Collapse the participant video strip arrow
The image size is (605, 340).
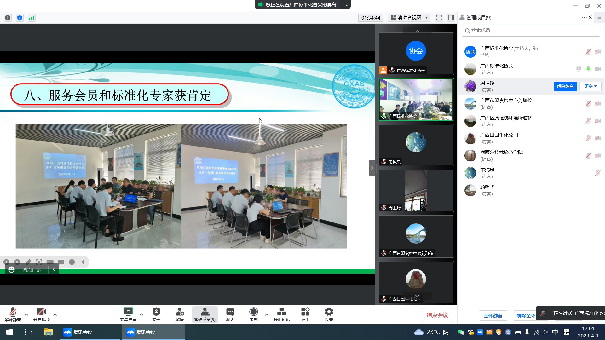click(372, 168)
